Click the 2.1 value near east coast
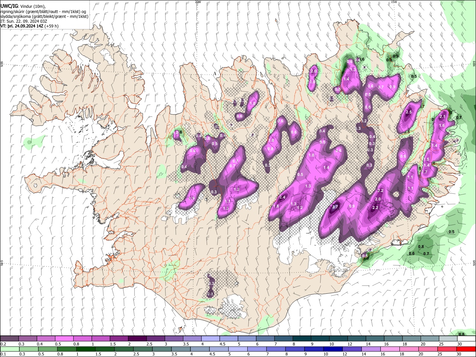 click(443, 116)
